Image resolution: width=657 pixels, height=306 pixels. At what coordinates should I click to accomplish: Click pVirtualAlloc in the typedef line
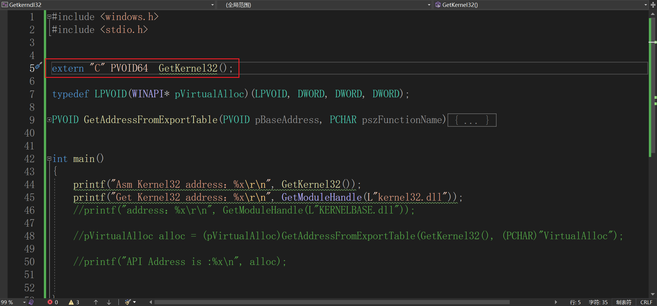[x=209, y=94]
